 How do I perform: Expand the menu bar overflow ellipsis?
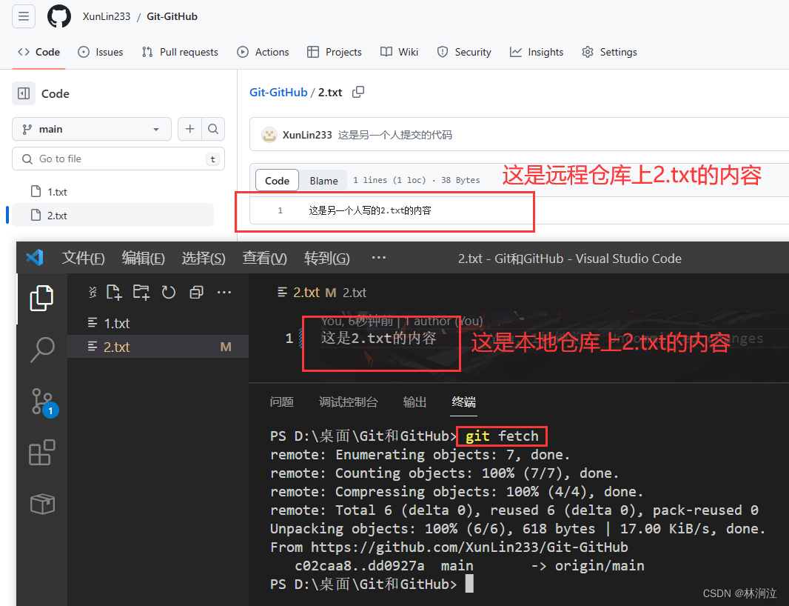pos(378,258)
